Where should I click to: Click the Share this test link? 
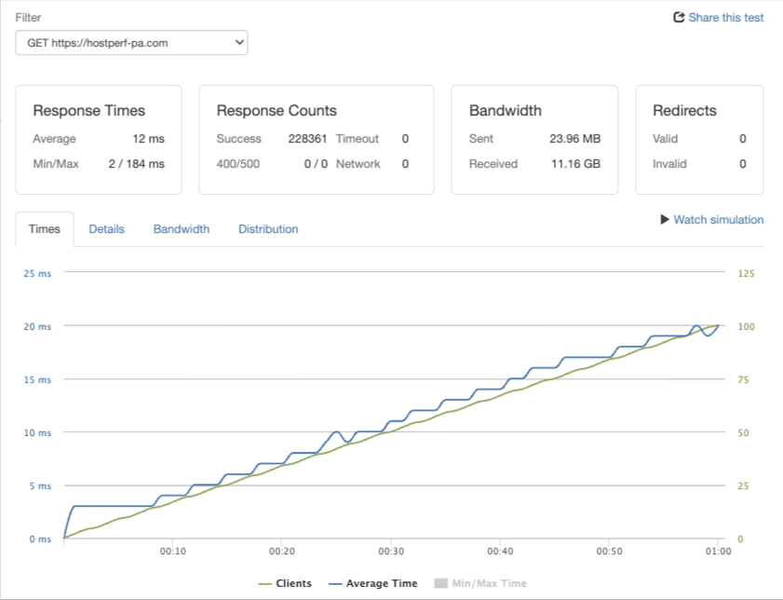pyautogui.click(x=725, y=18)
